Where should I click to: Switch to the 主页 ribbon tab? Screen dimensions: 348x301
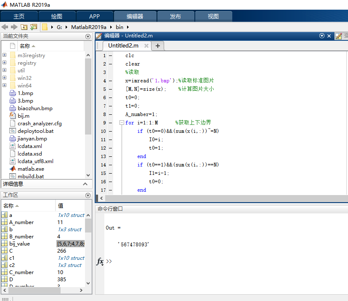[19, 16]
